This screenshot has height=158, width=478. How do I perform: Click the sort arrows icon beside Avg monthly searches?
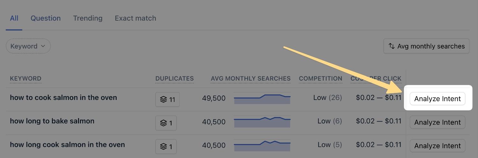(392, 46)
